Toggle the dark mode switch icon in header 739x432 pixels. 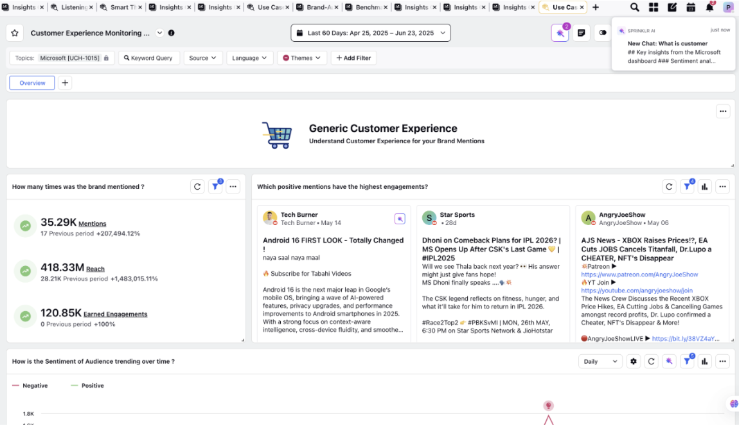[x=602, y=33]
